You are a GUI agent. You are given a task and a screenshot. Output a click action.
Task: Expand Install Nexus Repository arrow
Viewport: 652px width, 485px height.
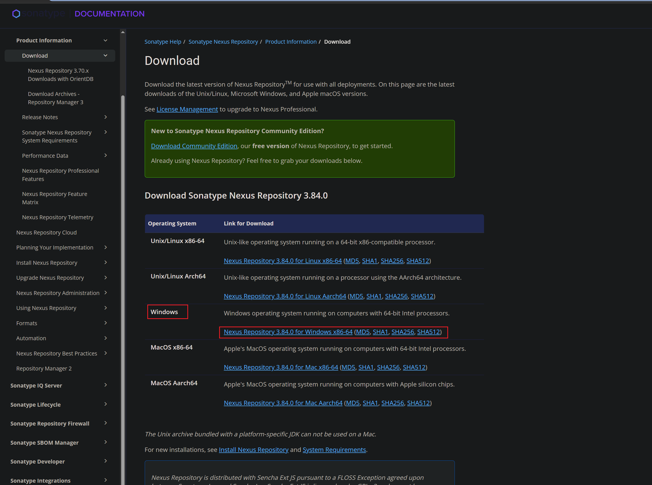[x=105, y=262]
